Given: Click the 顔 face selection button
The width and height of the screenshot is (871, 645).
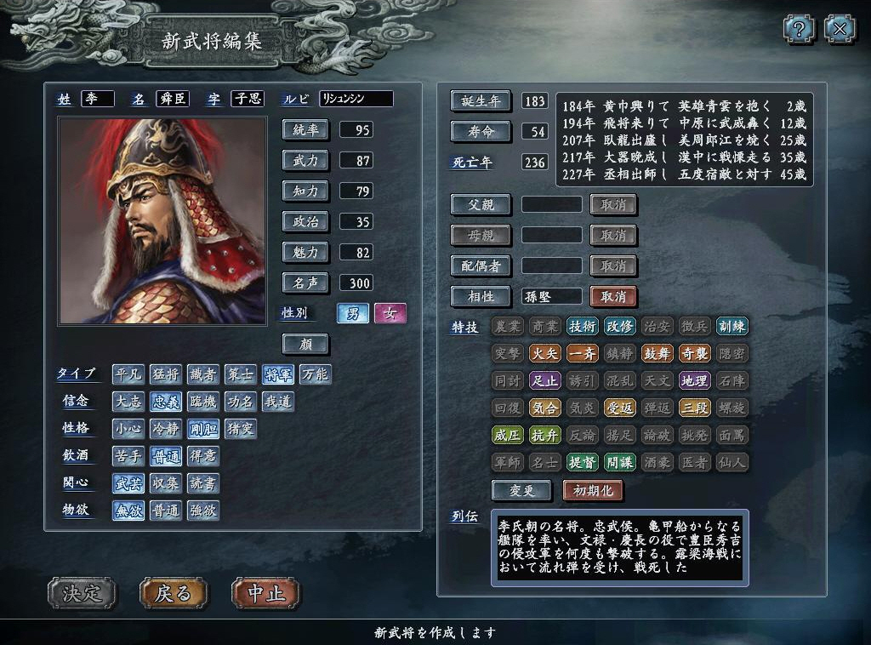Looking at the screenshot, I should (305, 344).
